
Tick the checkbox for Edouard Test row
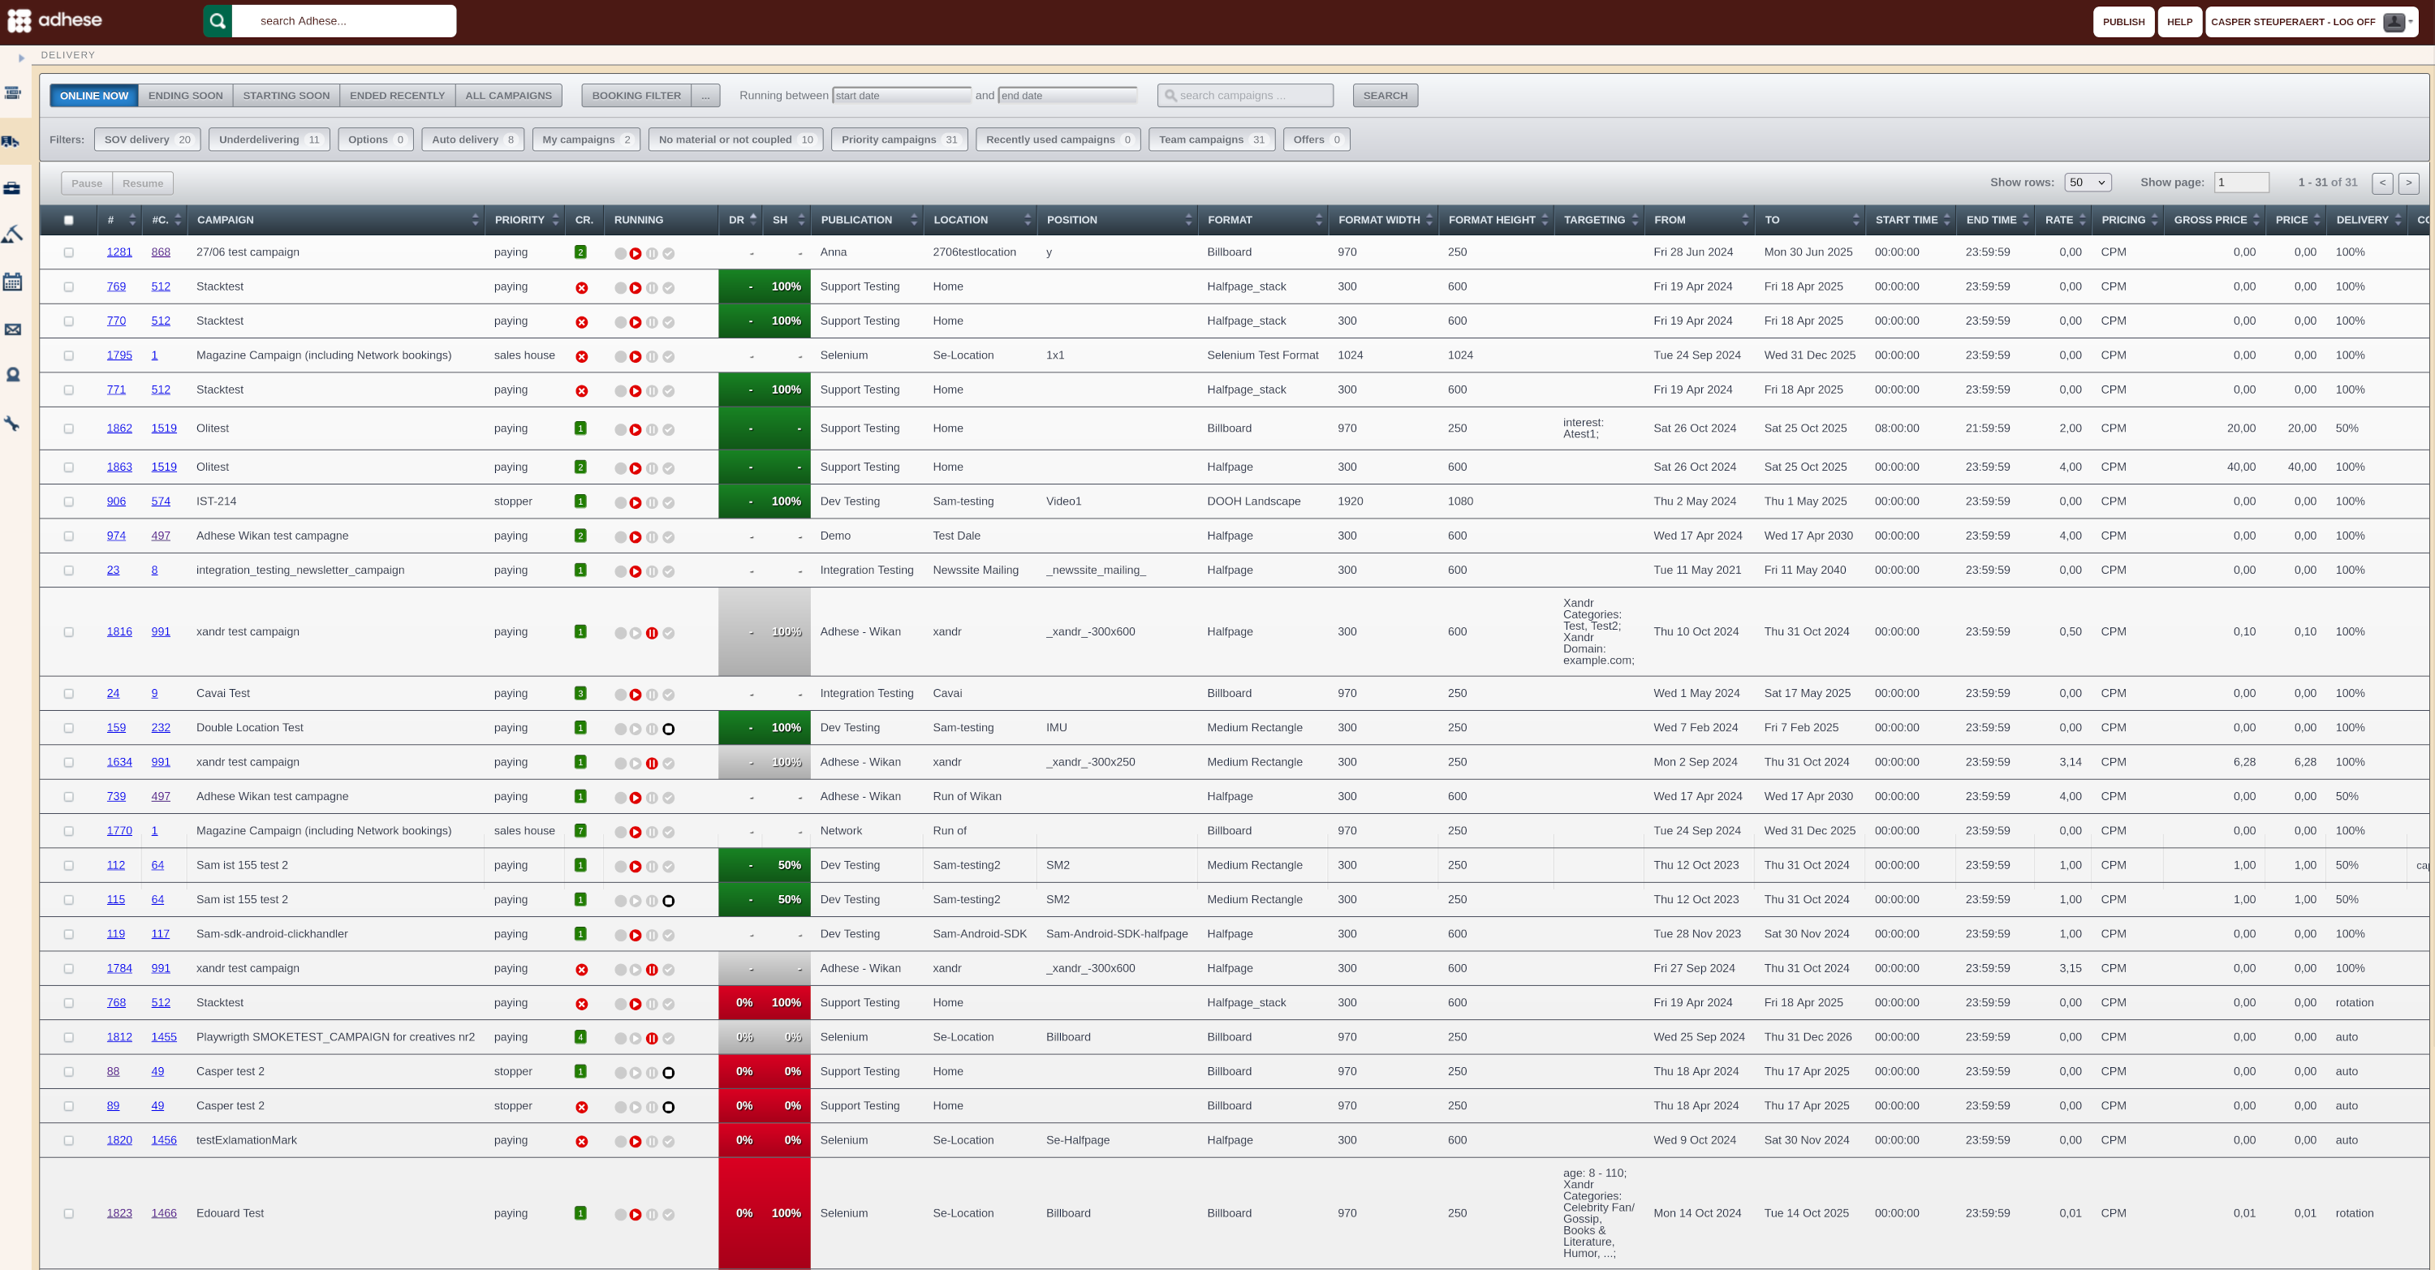click(68, 1213)
